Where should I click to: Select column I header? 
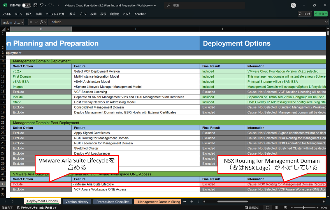pyautogui.click(x=136, y=29)
